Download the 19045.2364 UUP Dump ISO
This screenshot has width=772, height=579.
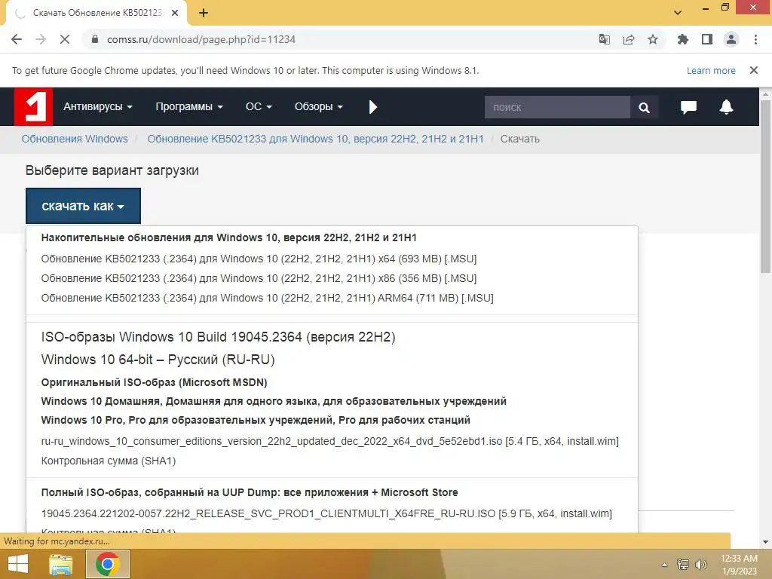click(x=326, y=513)
